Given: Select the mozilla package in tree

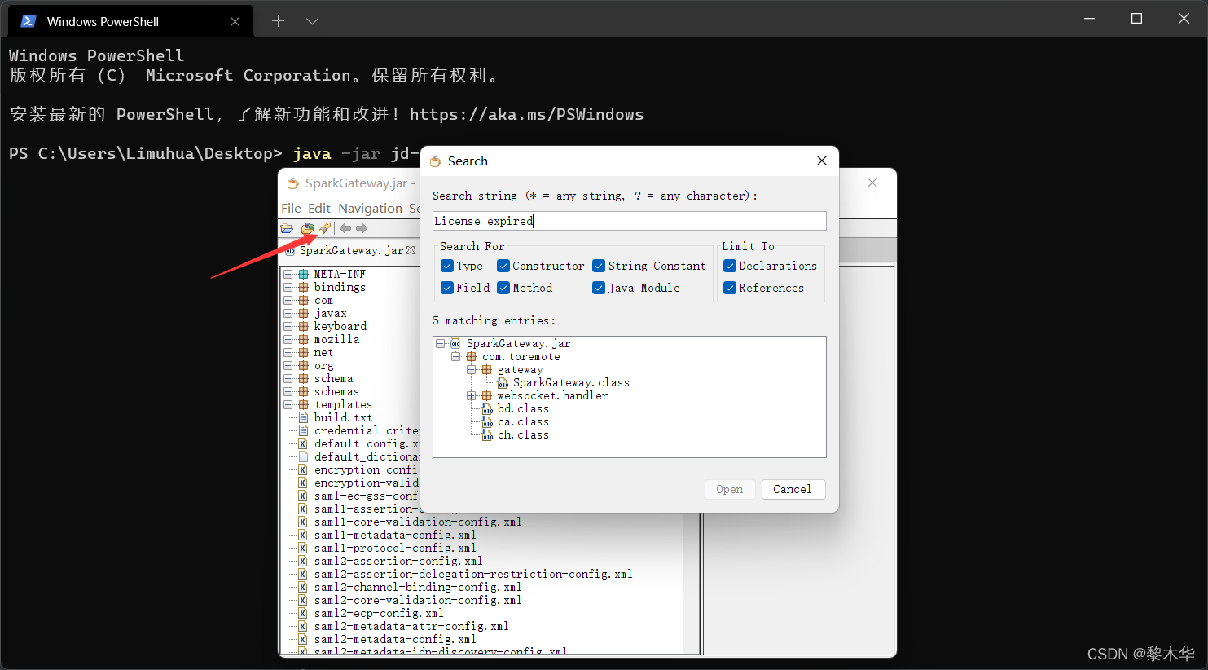Looking at the screenshot, I should pos(336,339).
